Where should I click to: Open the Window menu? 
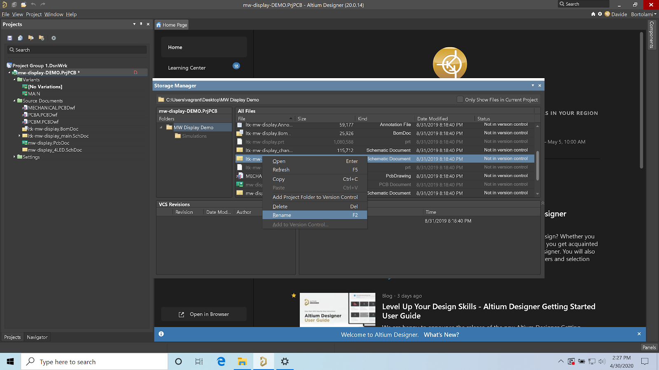pyautogui.click(x=54, y=14)
